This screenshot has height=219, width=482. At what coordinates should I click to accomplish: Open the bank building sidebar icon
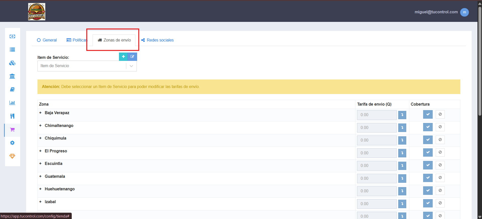12,76
